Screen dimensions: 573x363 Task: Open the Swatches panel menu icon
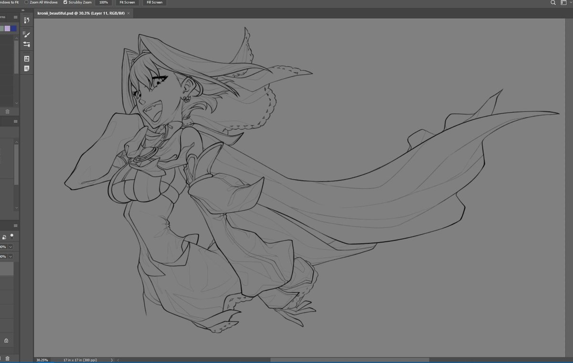pyautogui.click(x=15, y=18)
